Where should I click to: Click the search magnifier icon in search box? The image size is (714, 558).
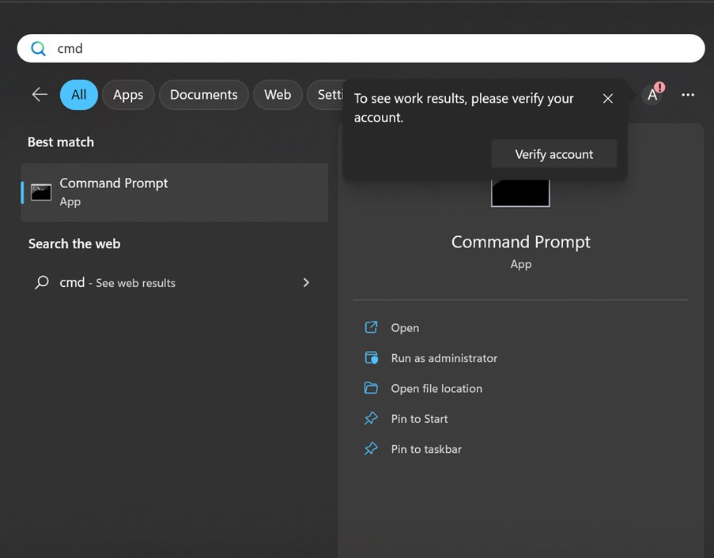pos(38,49)
